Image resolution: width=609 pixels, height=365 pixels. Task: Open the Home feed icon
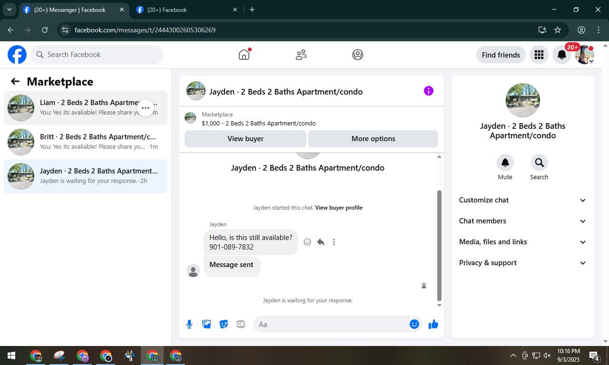pyautogui.click(x=244, y=55)
